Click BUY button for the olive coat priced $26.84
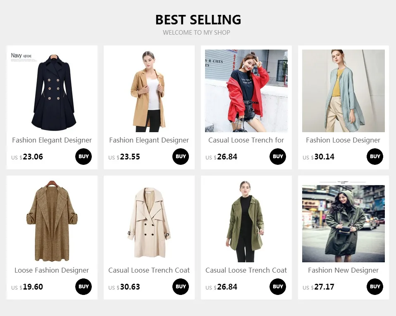Screen dimensions: 396x316 [x=278, y=287]
